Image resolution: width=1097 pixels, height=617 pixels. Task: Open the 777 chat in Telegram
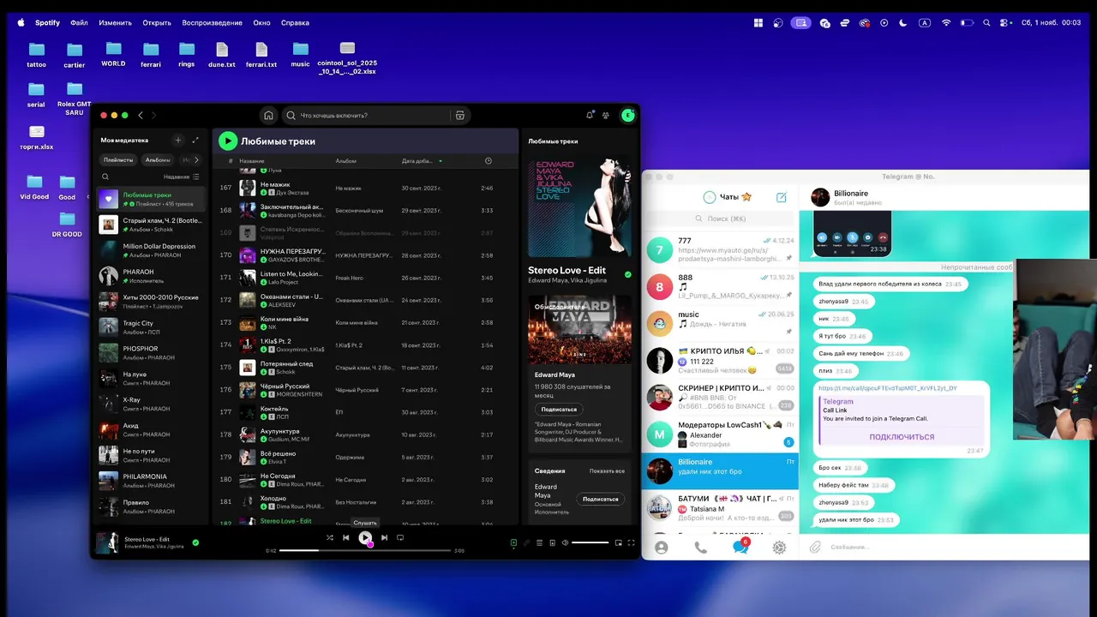pyautogui.click(x=720, y=250)
